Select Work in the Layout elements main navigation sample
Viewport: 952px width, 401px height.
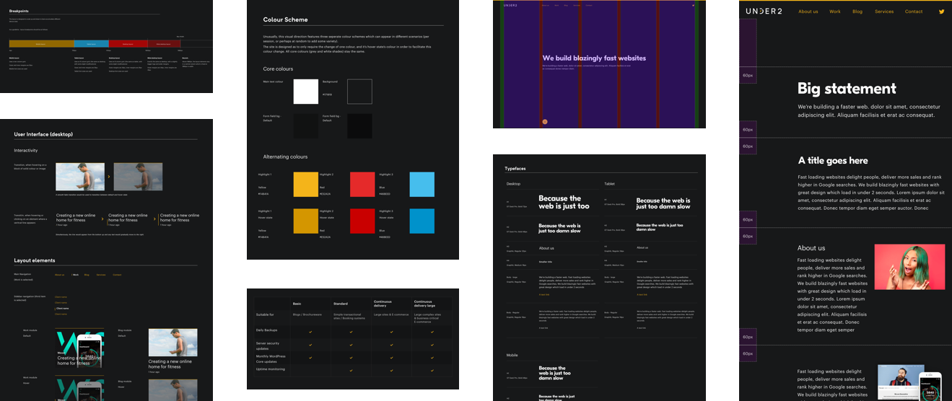click(75, 275)
